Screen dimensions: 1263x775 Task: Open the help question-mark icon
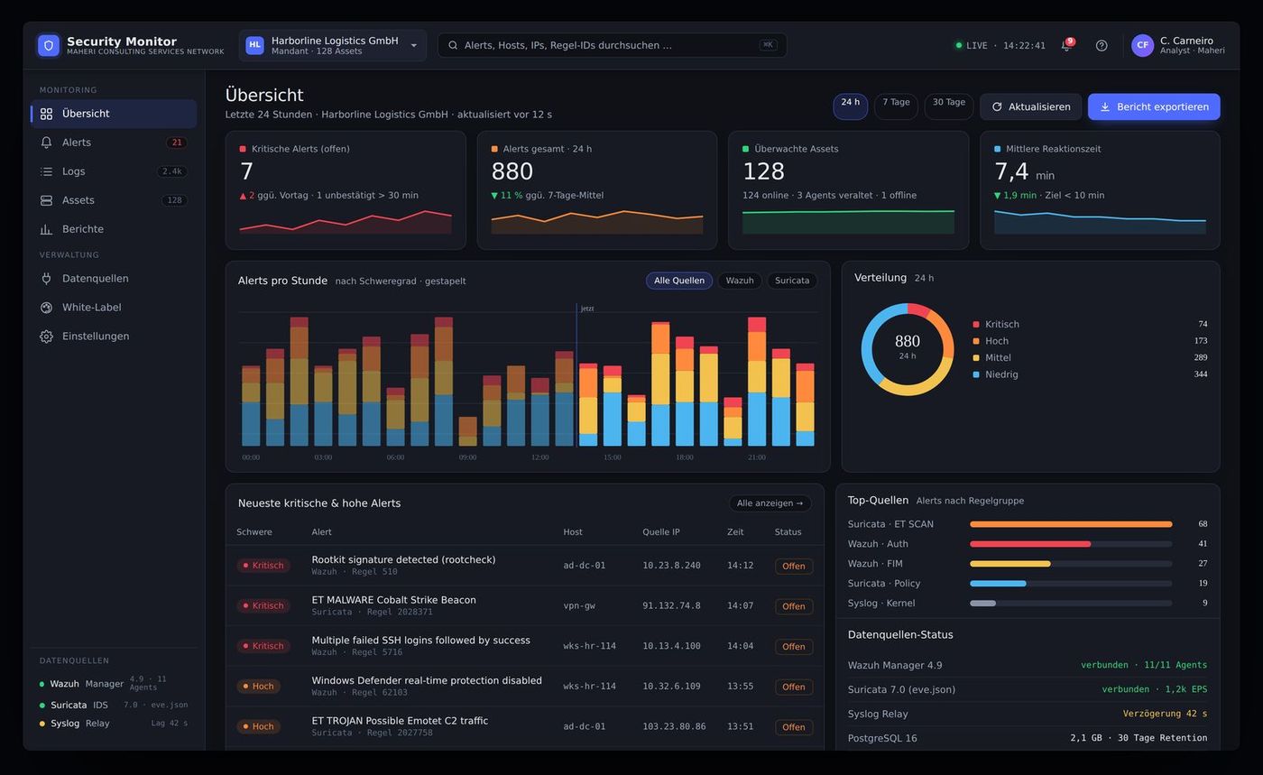point(1102,45)
